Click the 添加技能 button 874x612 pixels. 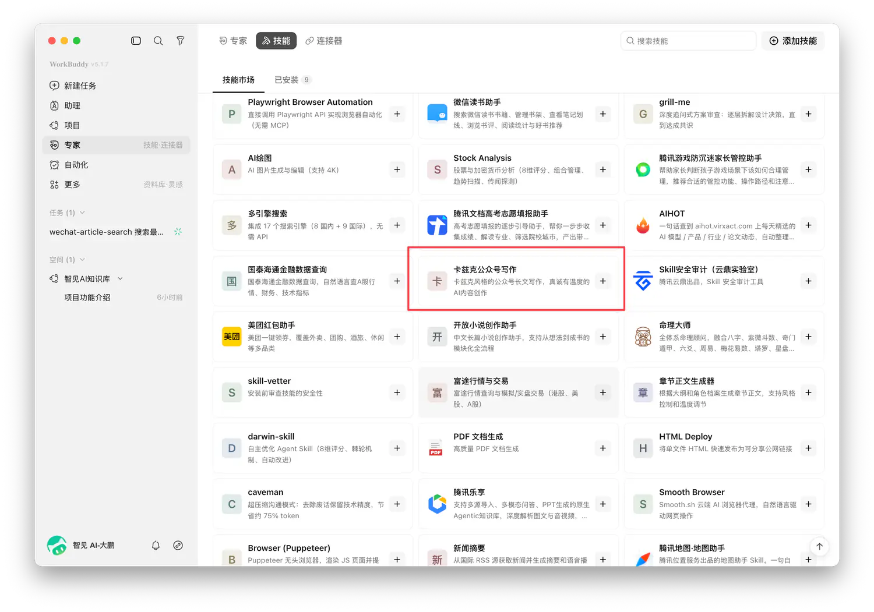tap(793, 41)
